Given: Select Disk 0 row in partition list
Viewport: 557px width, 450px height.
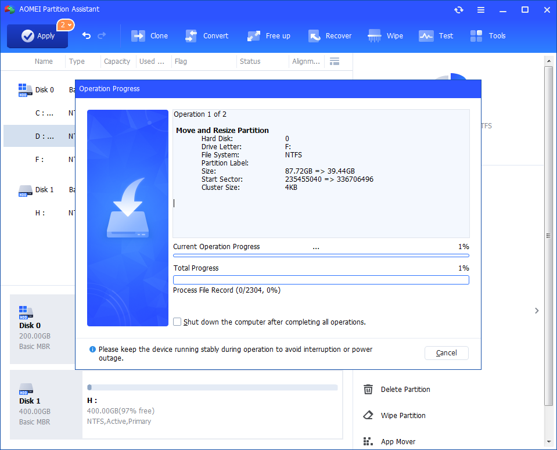Looking at the screenshot, I should tap(39, 90).
